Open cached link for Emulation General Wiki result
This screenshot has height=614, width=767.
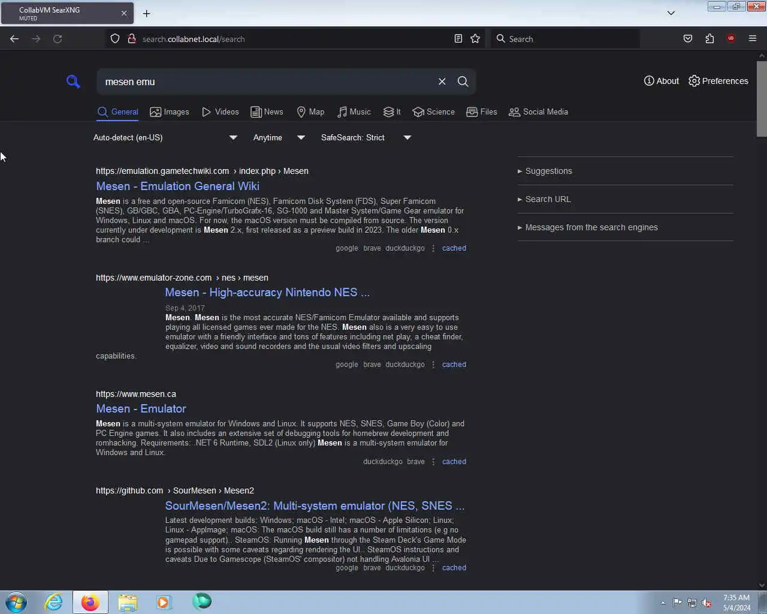click(x=454, y=248)
